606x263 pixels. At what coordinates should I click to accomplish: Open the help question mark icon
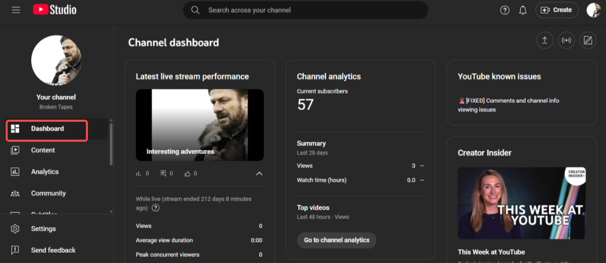coord(505,10)
